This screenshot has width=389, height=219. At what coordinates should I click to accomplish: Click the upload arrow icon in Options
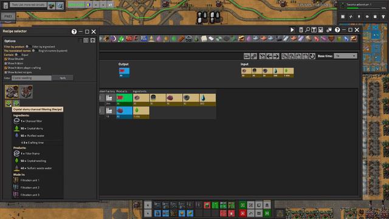coord(93,41)
